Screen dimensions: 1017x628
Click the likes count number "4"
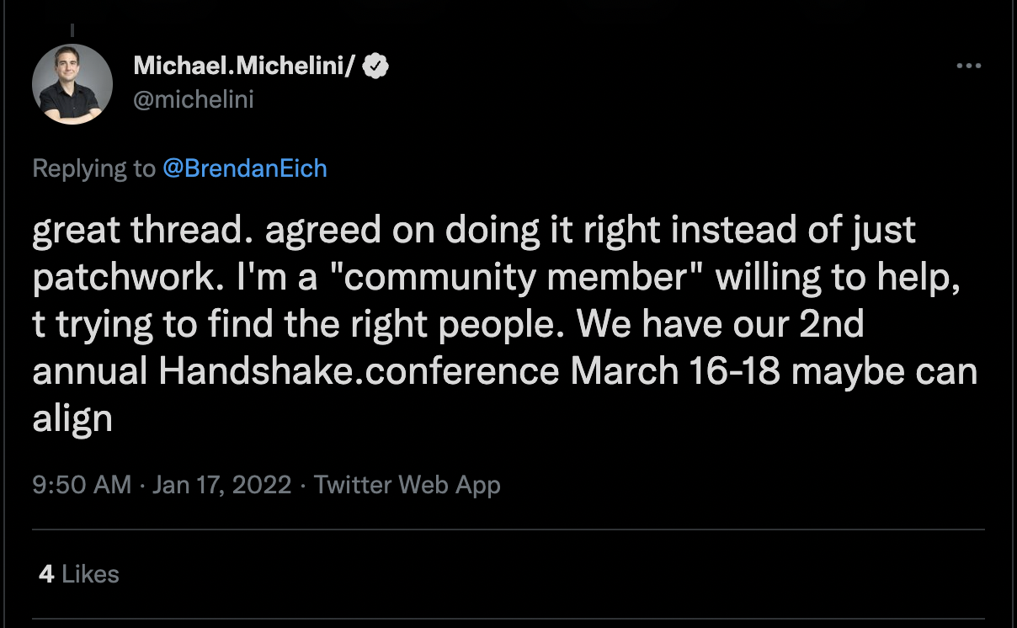[x=46, y=574]
